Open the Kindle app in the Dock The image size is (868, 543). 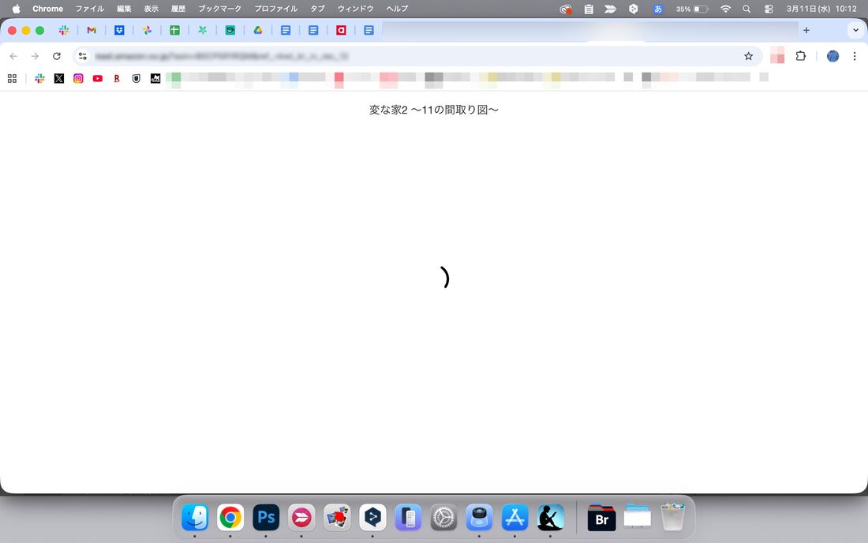tap(550, 518)
